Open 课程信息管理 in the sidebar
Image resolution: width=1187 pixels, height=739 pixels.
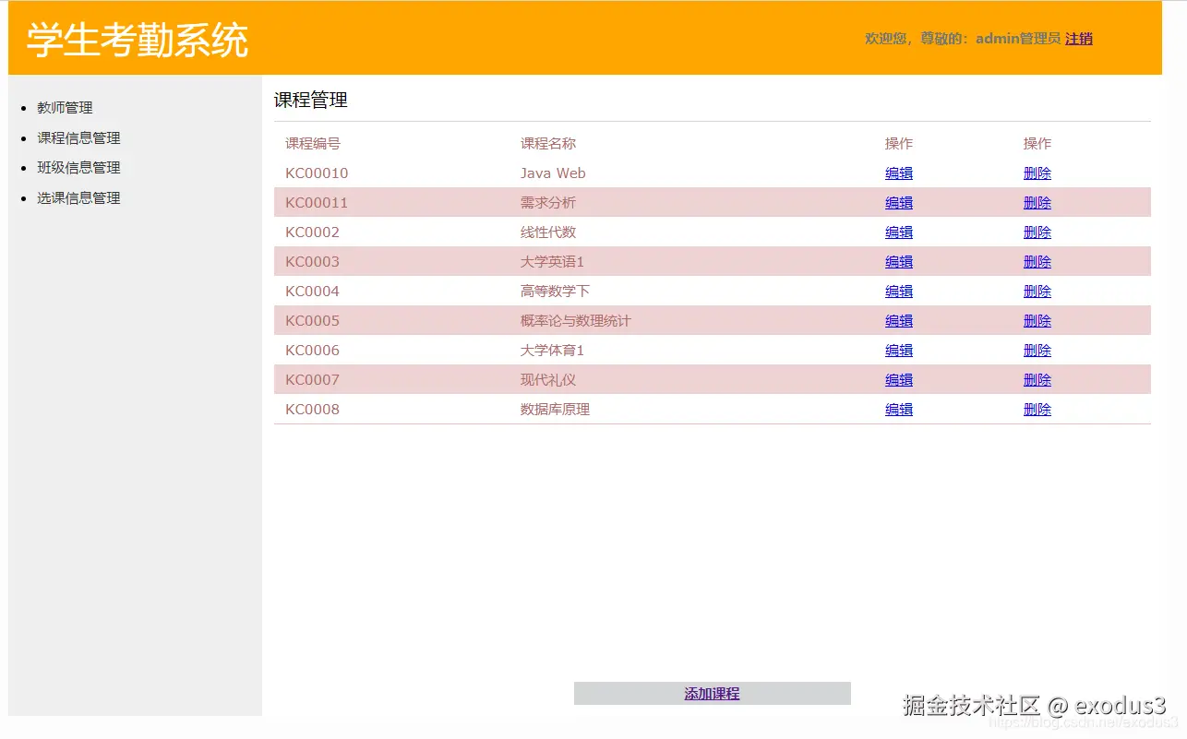pyautogui.click(x=78, y=137)
